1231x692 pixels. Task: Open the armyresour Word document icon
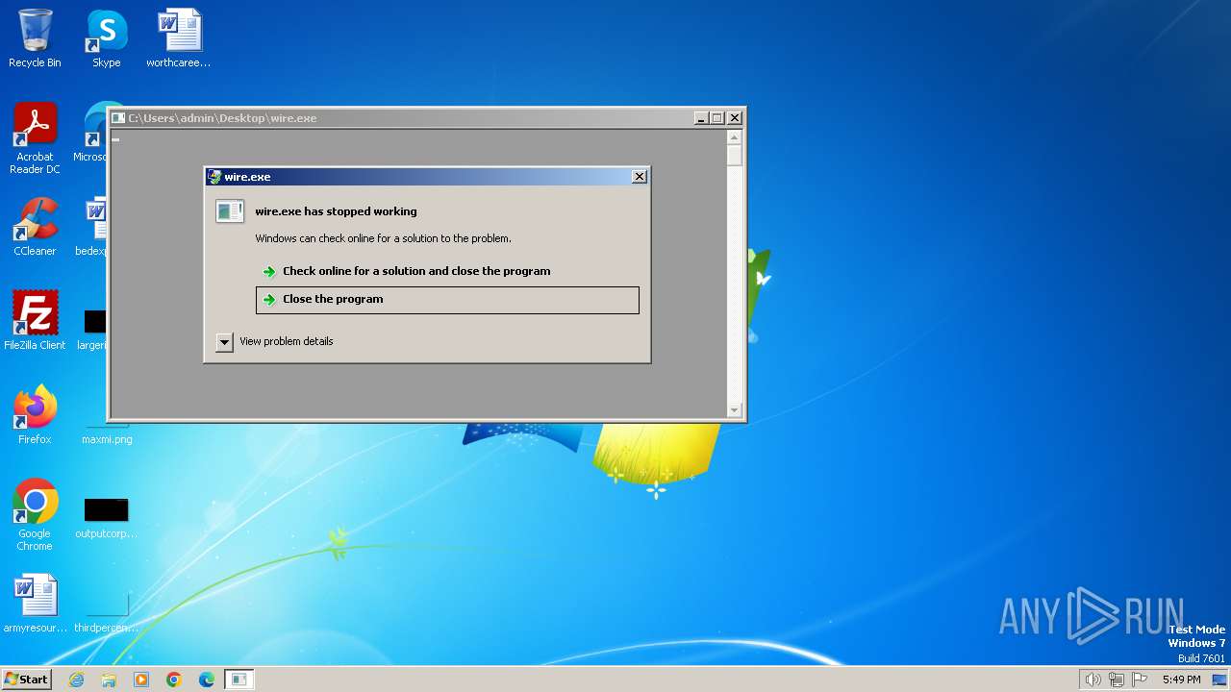tap(35, 604)
